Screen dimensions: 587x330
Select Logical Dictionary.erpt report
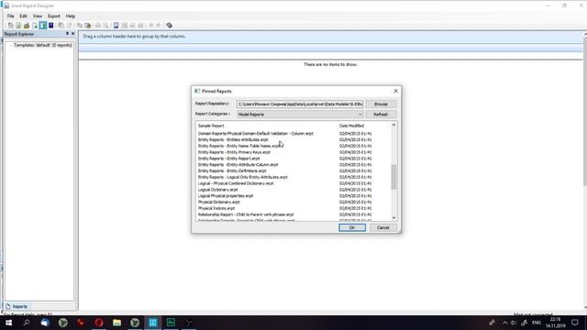click(218, 190)
